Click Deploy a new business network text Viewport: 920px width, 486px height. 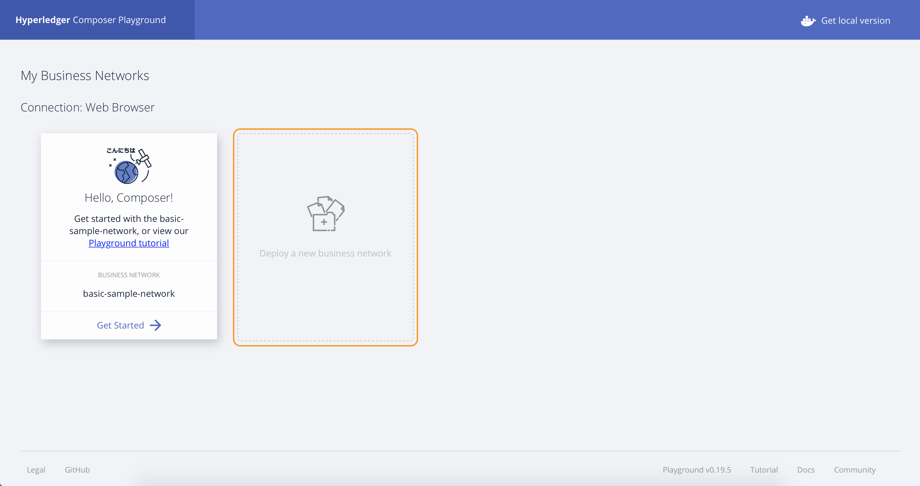(325, 253)
